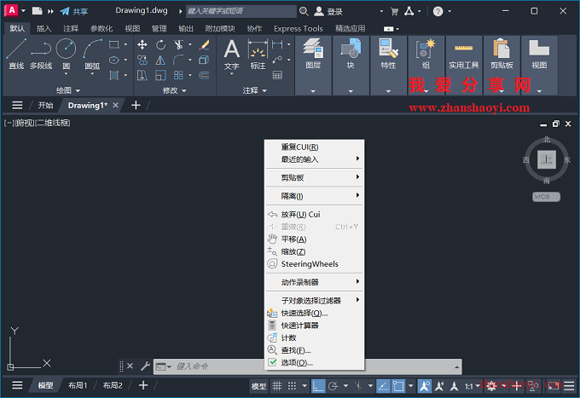Click the Dimension (标注) tool

pos(258,54)
